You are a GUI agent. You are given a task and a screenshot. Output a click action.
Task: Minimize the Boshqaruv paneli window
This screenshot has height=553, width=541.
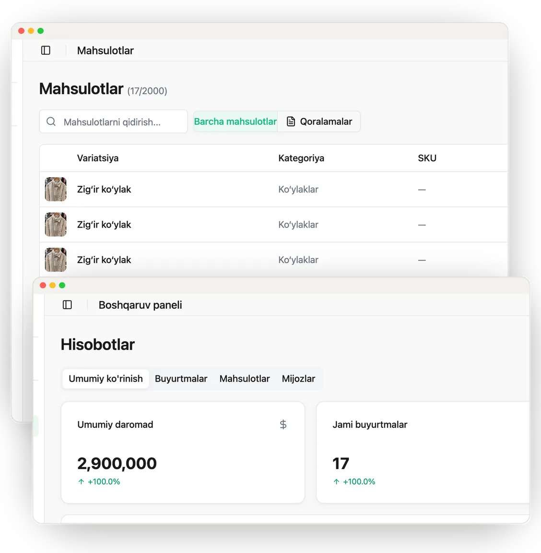(52, 285)
